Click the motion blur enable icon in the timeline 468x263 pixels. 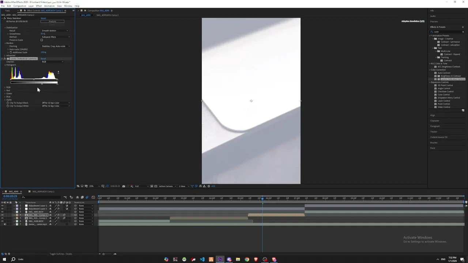tap(87, 197)
